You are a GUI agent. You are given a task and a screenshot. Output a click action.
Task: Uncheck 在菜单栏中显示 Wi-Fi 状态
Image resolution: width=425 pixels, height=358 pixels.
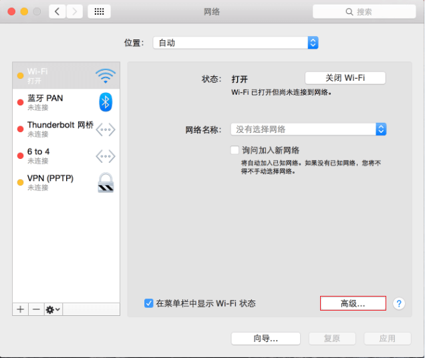coord(148,303)
